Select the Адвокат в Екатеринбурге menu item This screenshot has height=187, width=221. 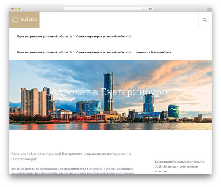(154, 52)
